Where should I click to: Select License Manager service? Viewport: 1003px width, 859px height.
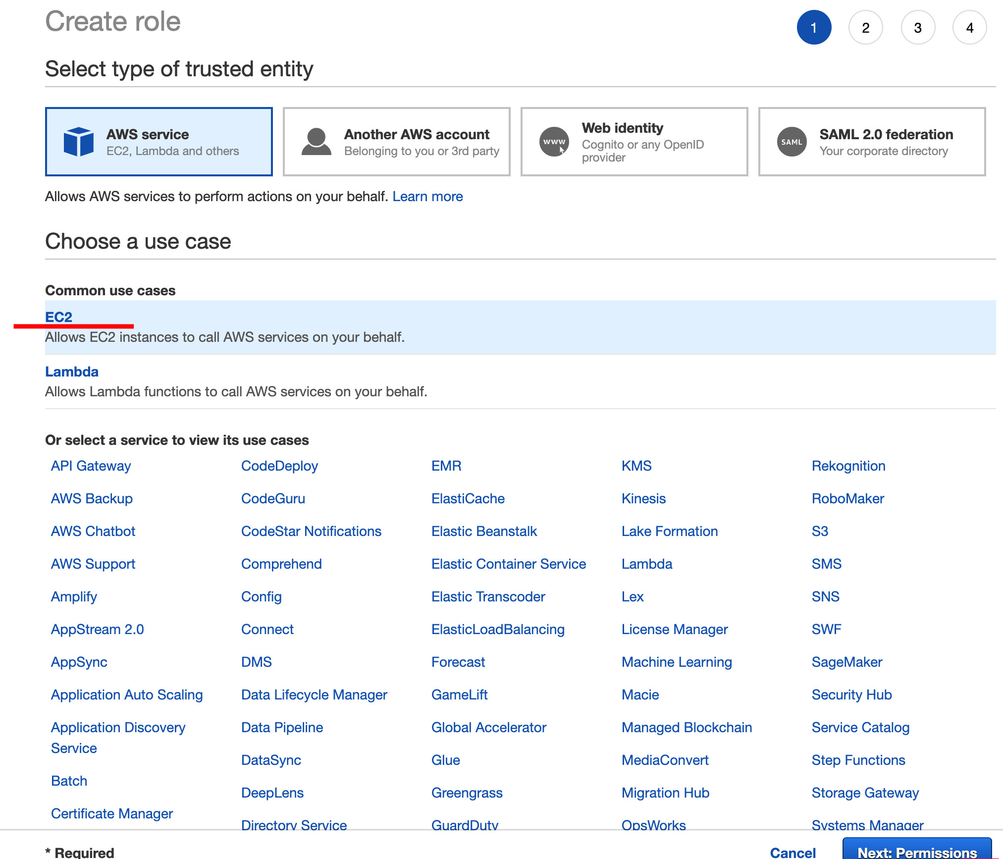pos(675,630)
